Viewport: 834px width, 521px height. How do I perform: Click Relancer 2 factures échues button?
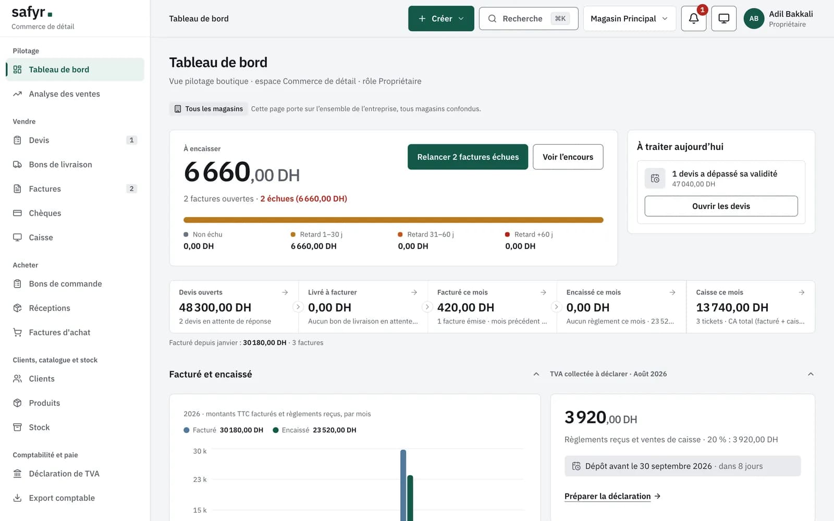pos(468,157)
